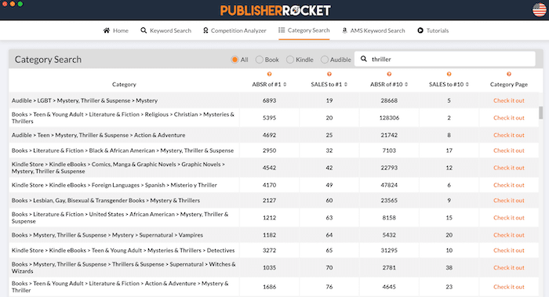Click the Category Page column header
The width and height of the screenshot is (549, 297).
509,85
